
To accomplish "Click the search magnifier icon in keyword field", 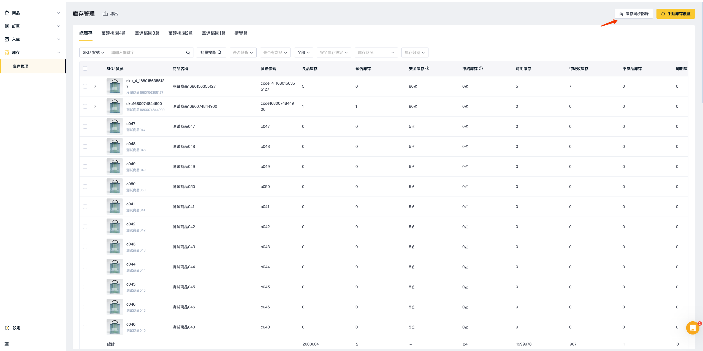I will point(188,52).
